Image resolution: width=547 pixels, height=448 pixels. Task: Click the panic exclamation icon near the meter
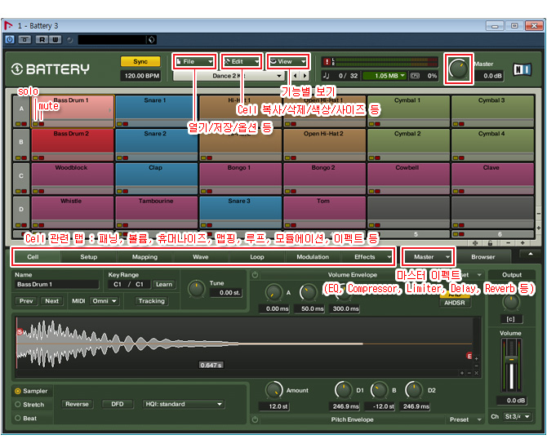click(327, 62)
